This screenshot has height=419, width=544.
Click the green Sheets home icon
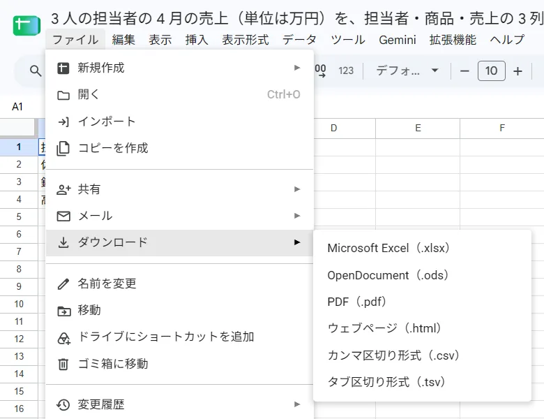pos(27,25)
